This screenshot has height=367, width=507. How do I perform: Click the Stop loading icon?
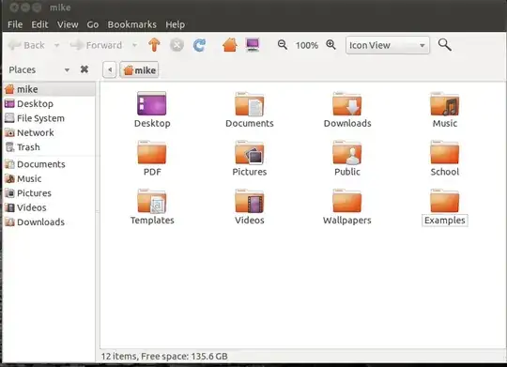(x=177, y=45)
